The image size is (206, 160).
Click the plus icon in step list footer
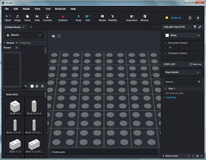pos(202,156)
